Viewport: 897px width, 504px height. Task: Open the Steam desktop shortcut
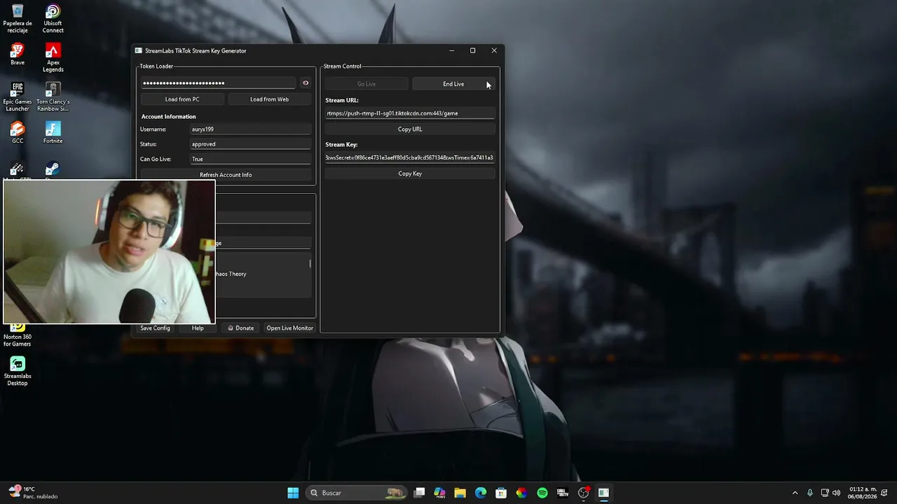coord(53,170)
